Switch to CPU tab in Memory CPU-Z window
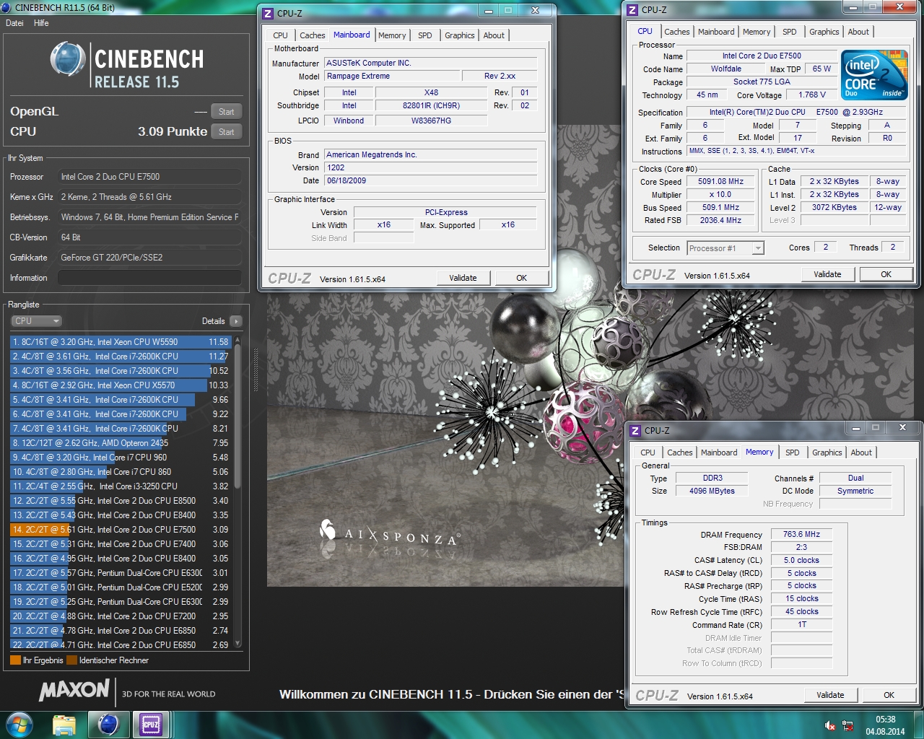This screenshot has width=924, height=739. click(x=648, y=452)
